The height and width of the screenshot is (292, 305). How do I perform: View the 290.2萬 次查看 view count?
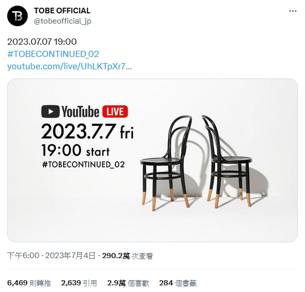(127, 256)
